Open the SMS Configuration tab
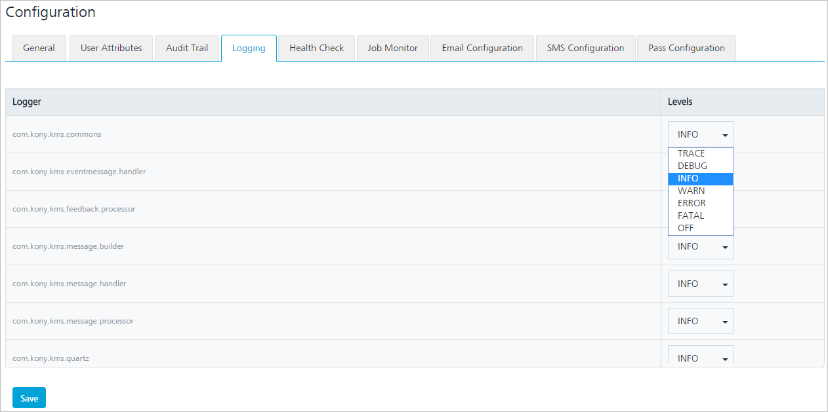 (585, 48)
